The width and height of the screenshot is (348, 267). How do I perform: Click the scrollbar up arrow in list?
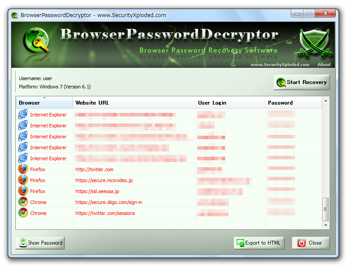coord(326,101)
